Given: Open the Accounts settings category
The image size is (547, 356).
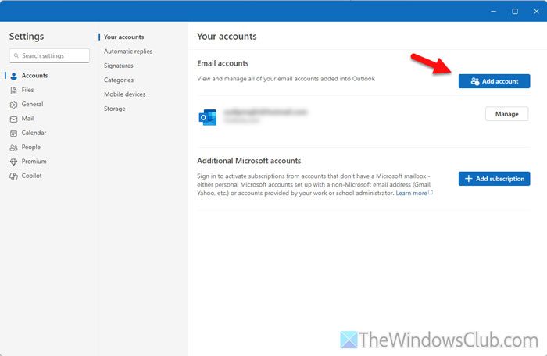Looking at the screenshot, I should 34,75.
